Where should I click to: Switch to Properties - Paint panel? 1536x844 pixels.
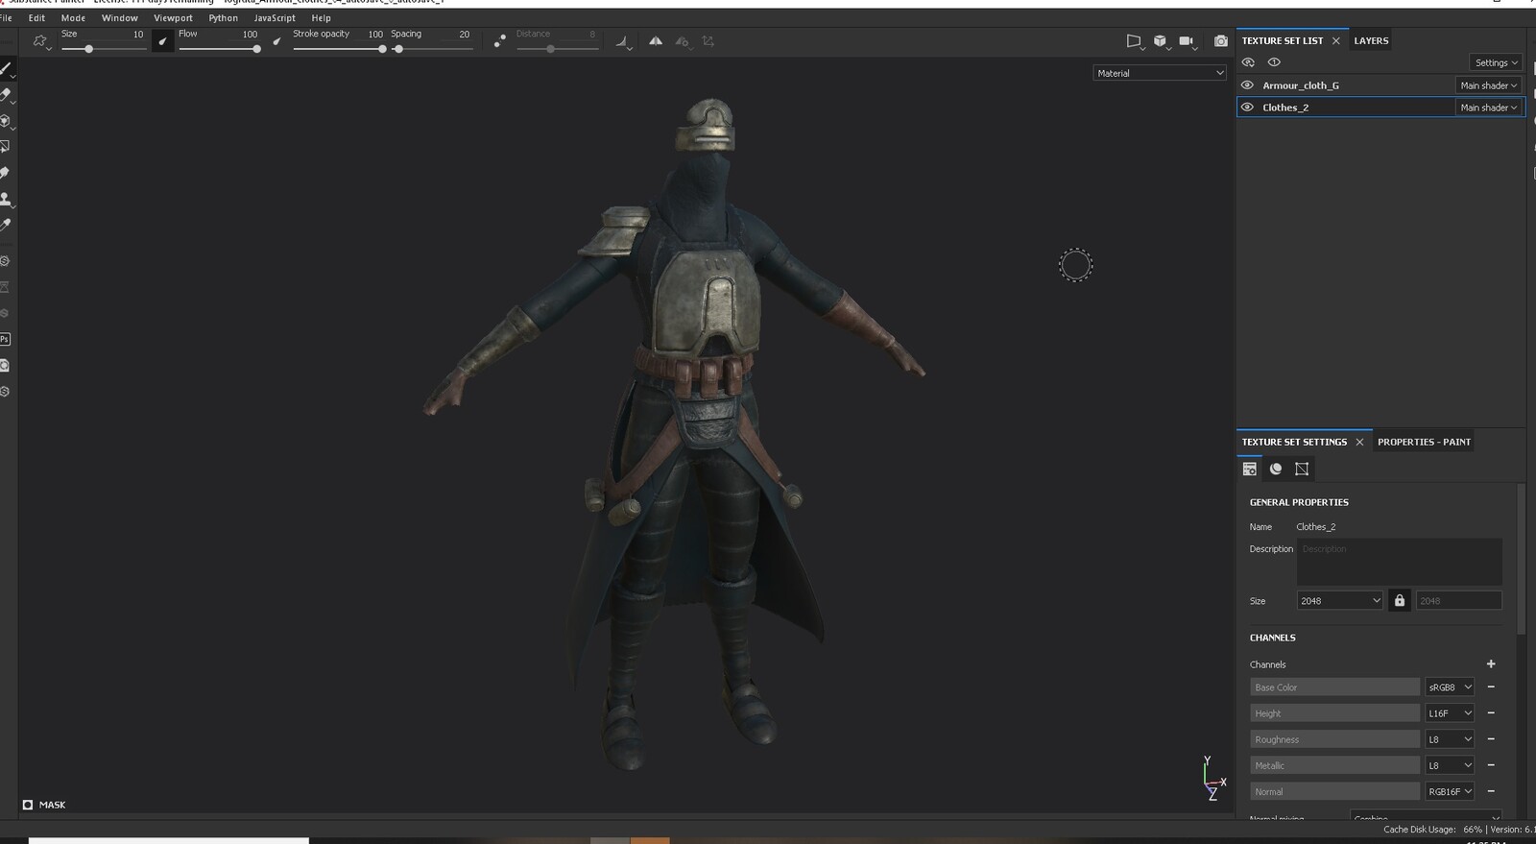point(1424,442)
